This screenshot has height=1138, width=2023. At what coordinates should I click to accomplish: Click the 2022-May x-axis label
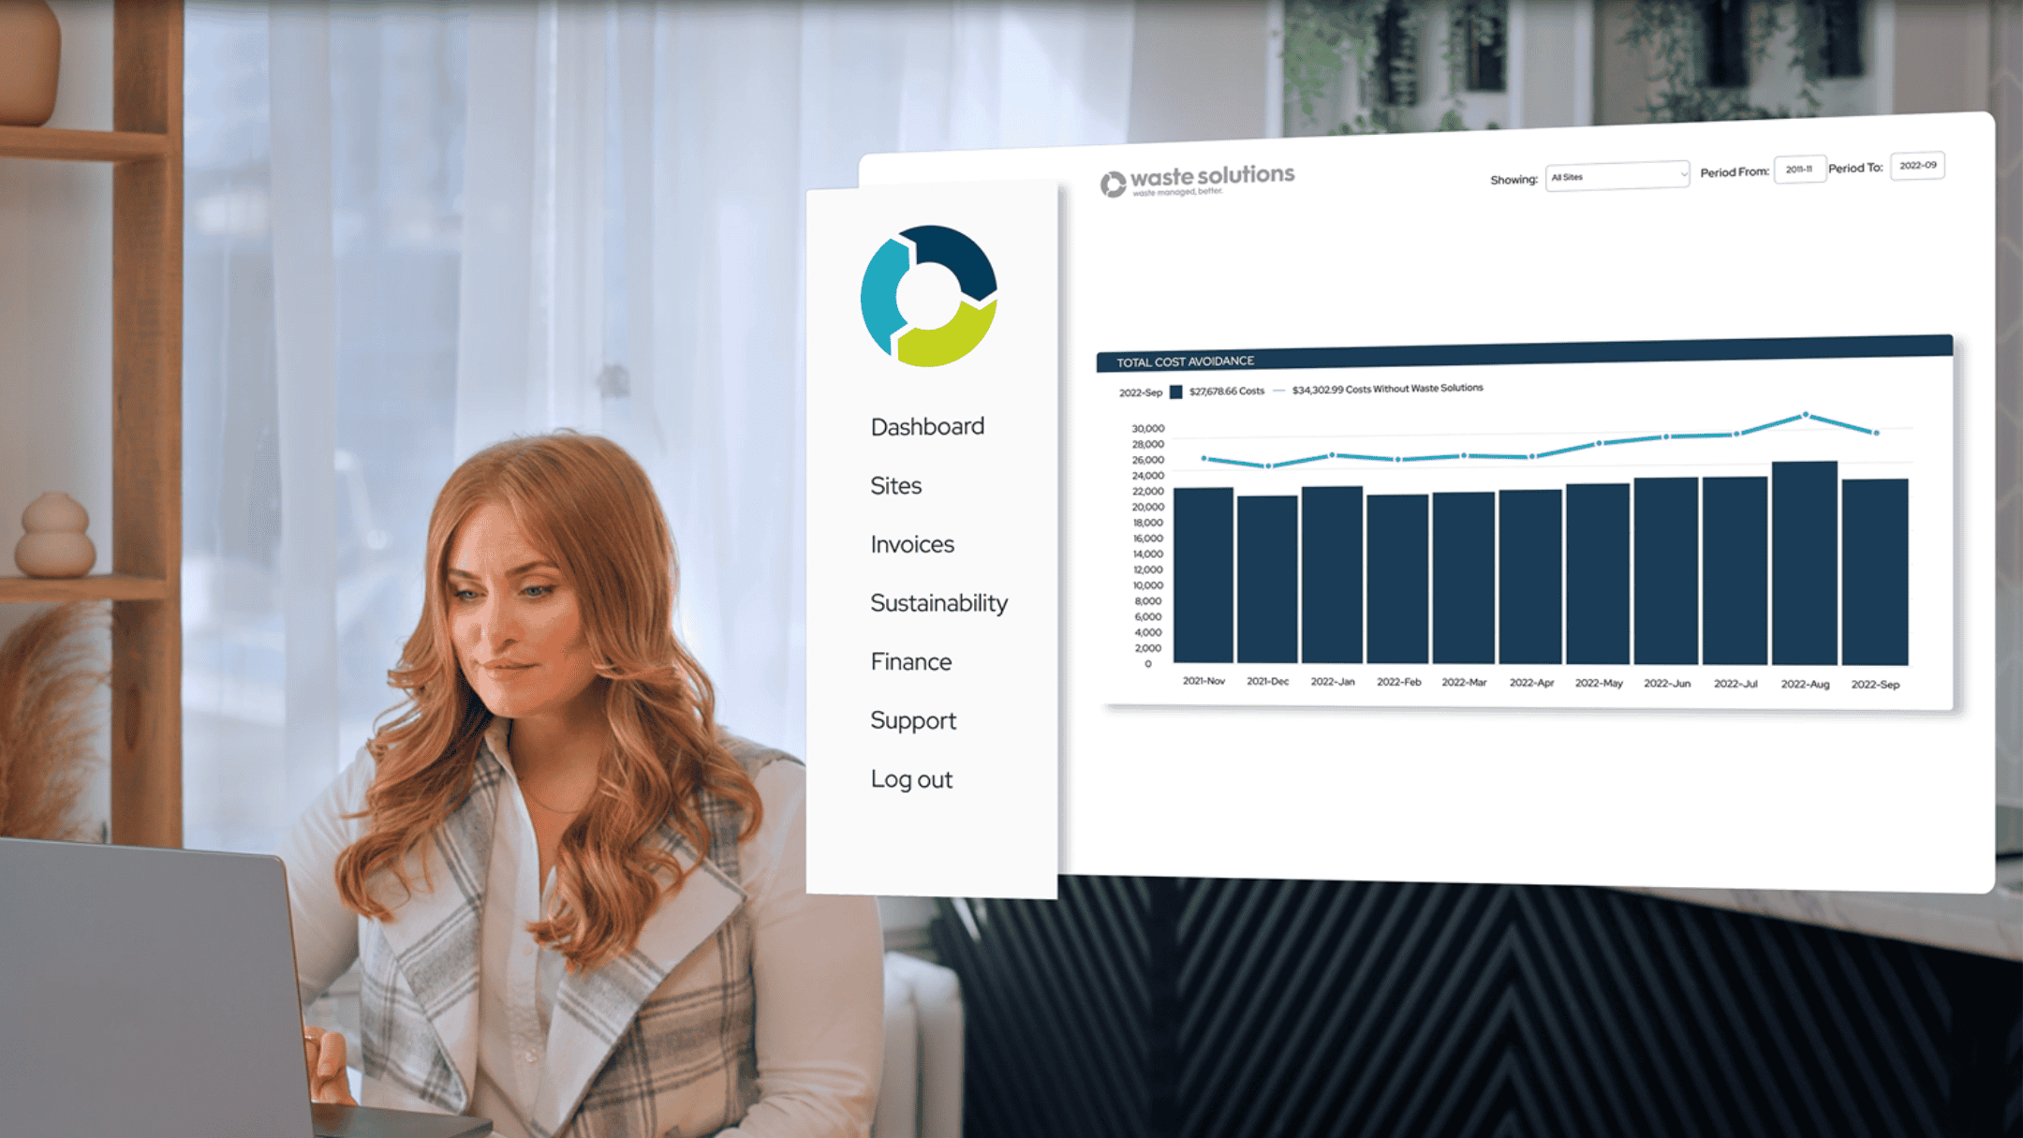pyautogui.click(x=1598, y=683)
